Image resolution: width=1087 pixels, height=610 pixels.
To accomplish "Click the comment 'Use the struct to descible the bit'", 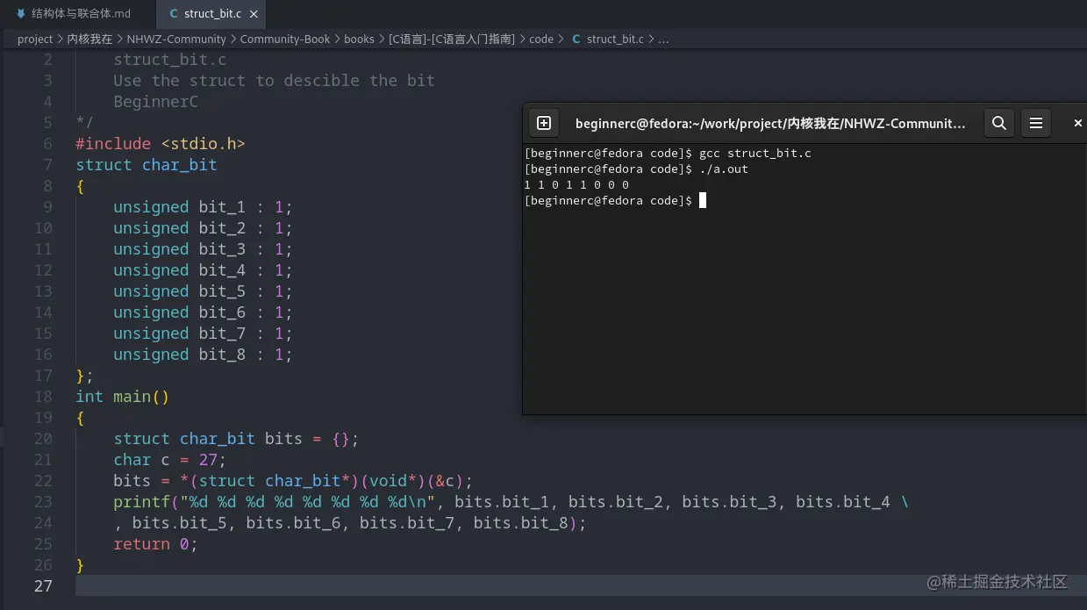I will (x=274, y=81).
